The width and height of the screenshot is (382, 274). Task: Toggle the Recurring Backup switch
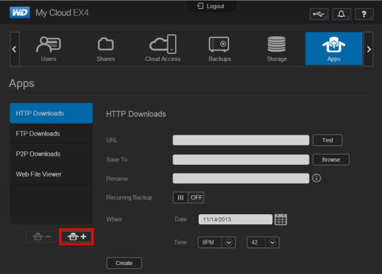(188, 197)
